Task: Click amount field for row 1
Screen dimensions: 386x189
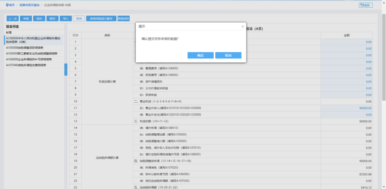Action: [346, 42]
